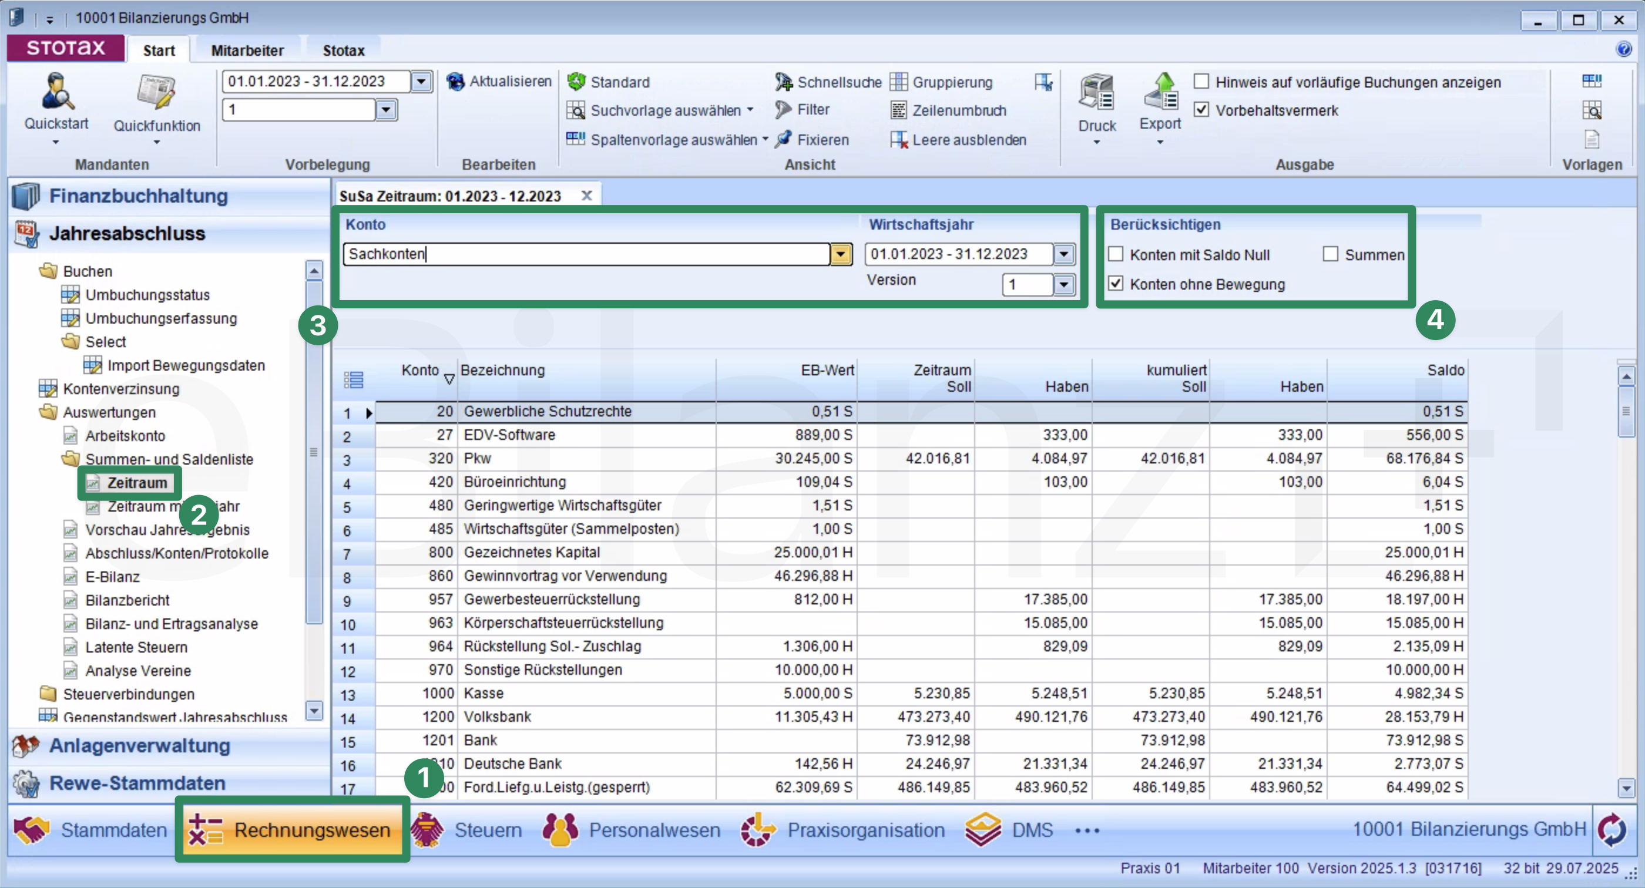Open Suchvorlage auswählen dropdown
The image size is (1645, 888).
pos(750,110)
